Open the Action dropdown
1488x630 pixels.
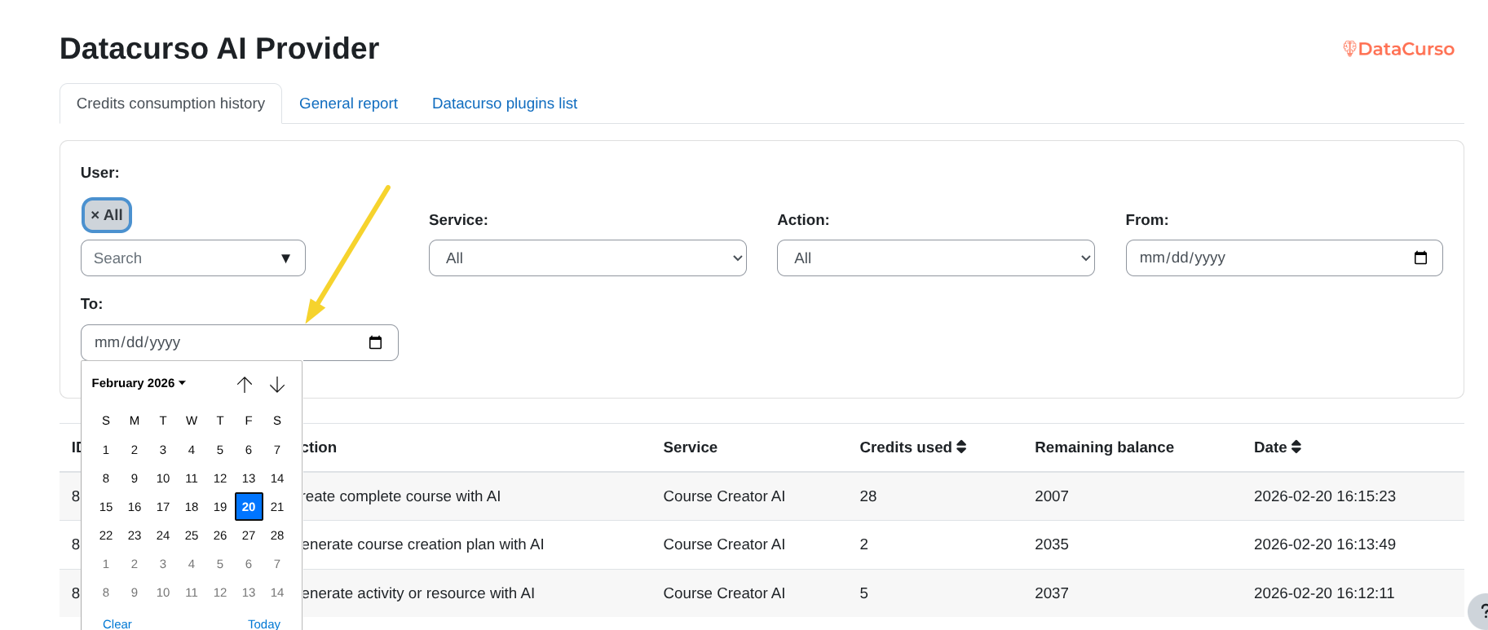click(935, 258)
